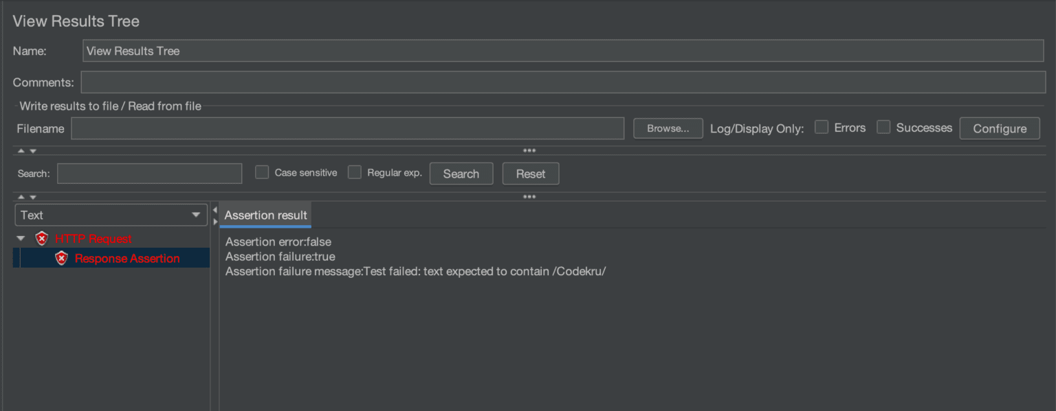This screenshot has width=1056, height=411.
Task: Click the collapse arrows above the Search row
Action: pyautogui.click(x=27, y=150)
